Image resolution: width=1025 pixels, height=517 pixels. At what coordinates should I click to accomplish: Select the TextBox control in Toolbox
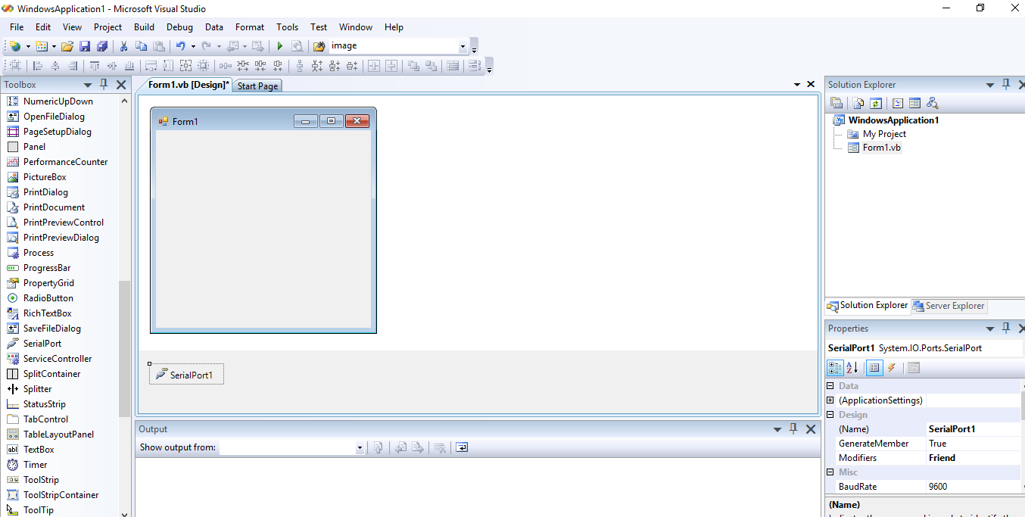point(39,450)
